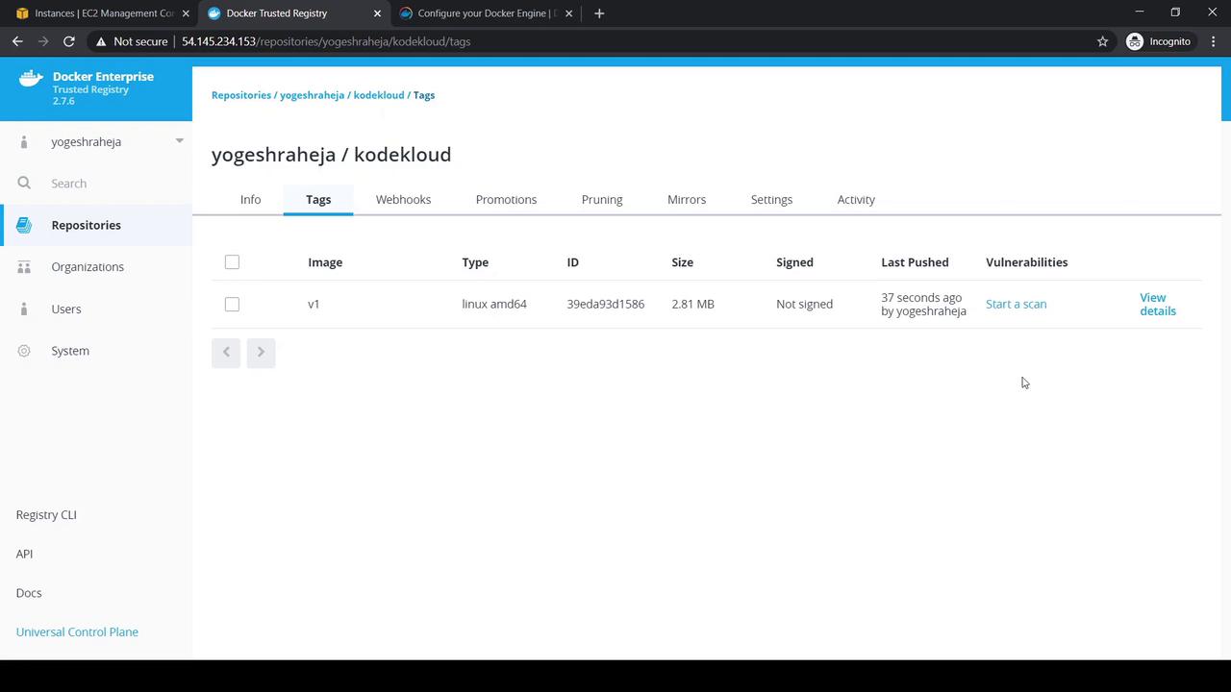Click the Image column header
Viewport: 1231px width, 692px height.
(325, 262)
